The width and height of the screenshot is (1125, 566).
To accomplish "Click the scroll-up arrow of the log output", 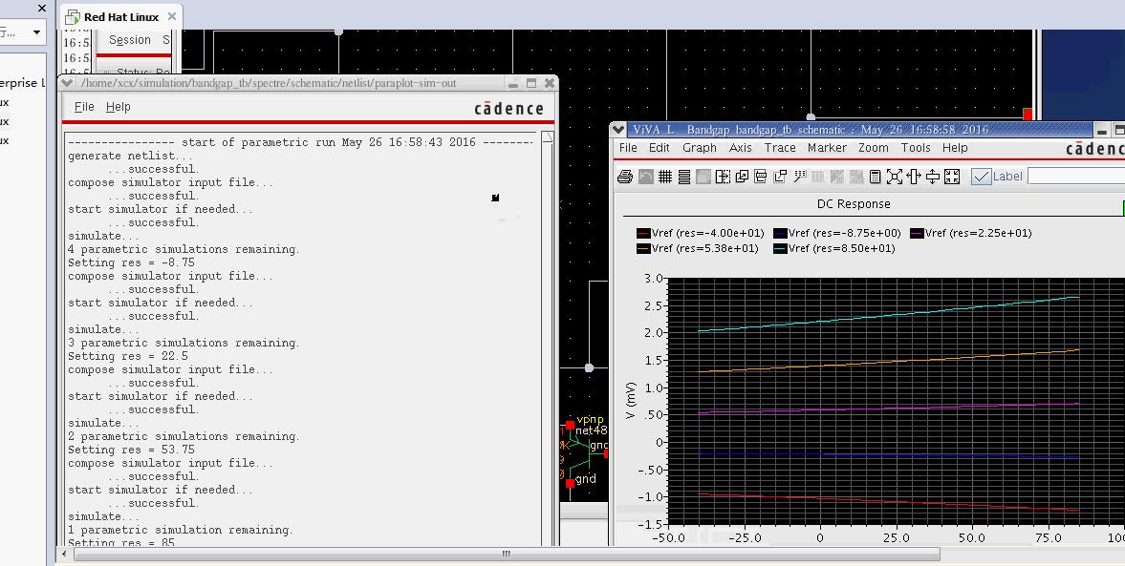I will pyautogui.click(x=548, y=136).
